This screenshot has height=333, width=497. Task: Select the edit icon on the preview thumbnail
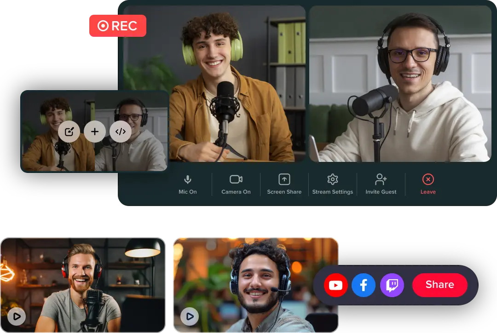pos(69,132)
